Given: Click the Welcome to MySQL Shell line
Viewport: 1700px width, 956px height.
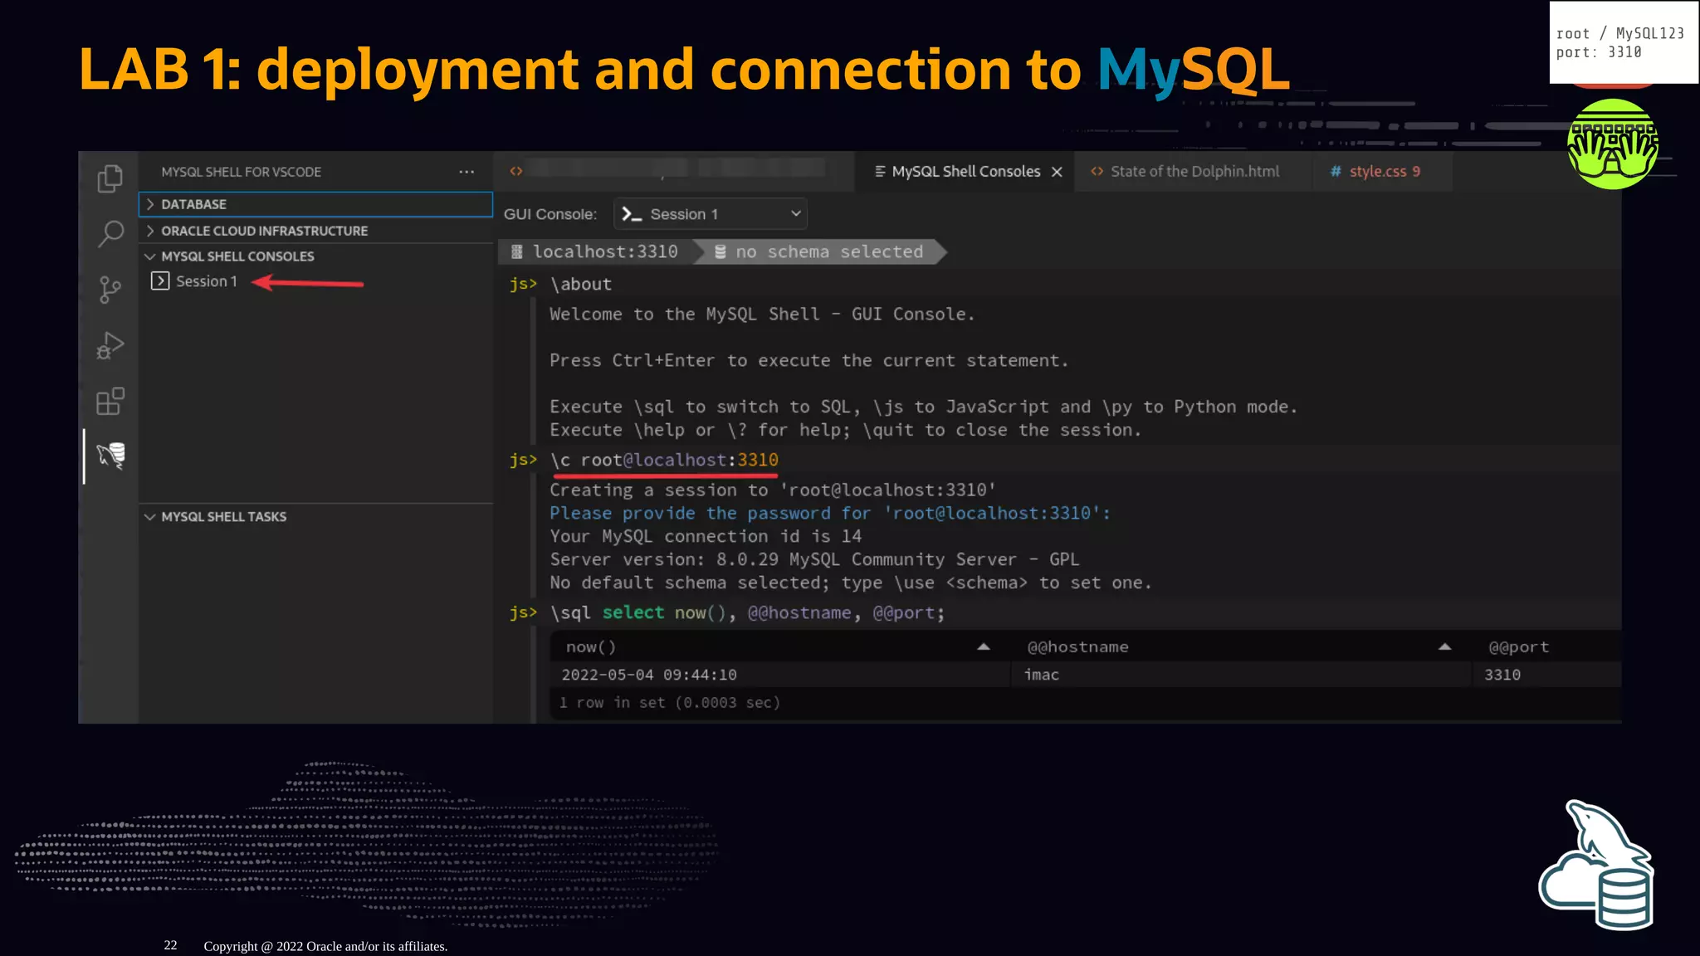Looking at the screenshot, I should [762, 314].
